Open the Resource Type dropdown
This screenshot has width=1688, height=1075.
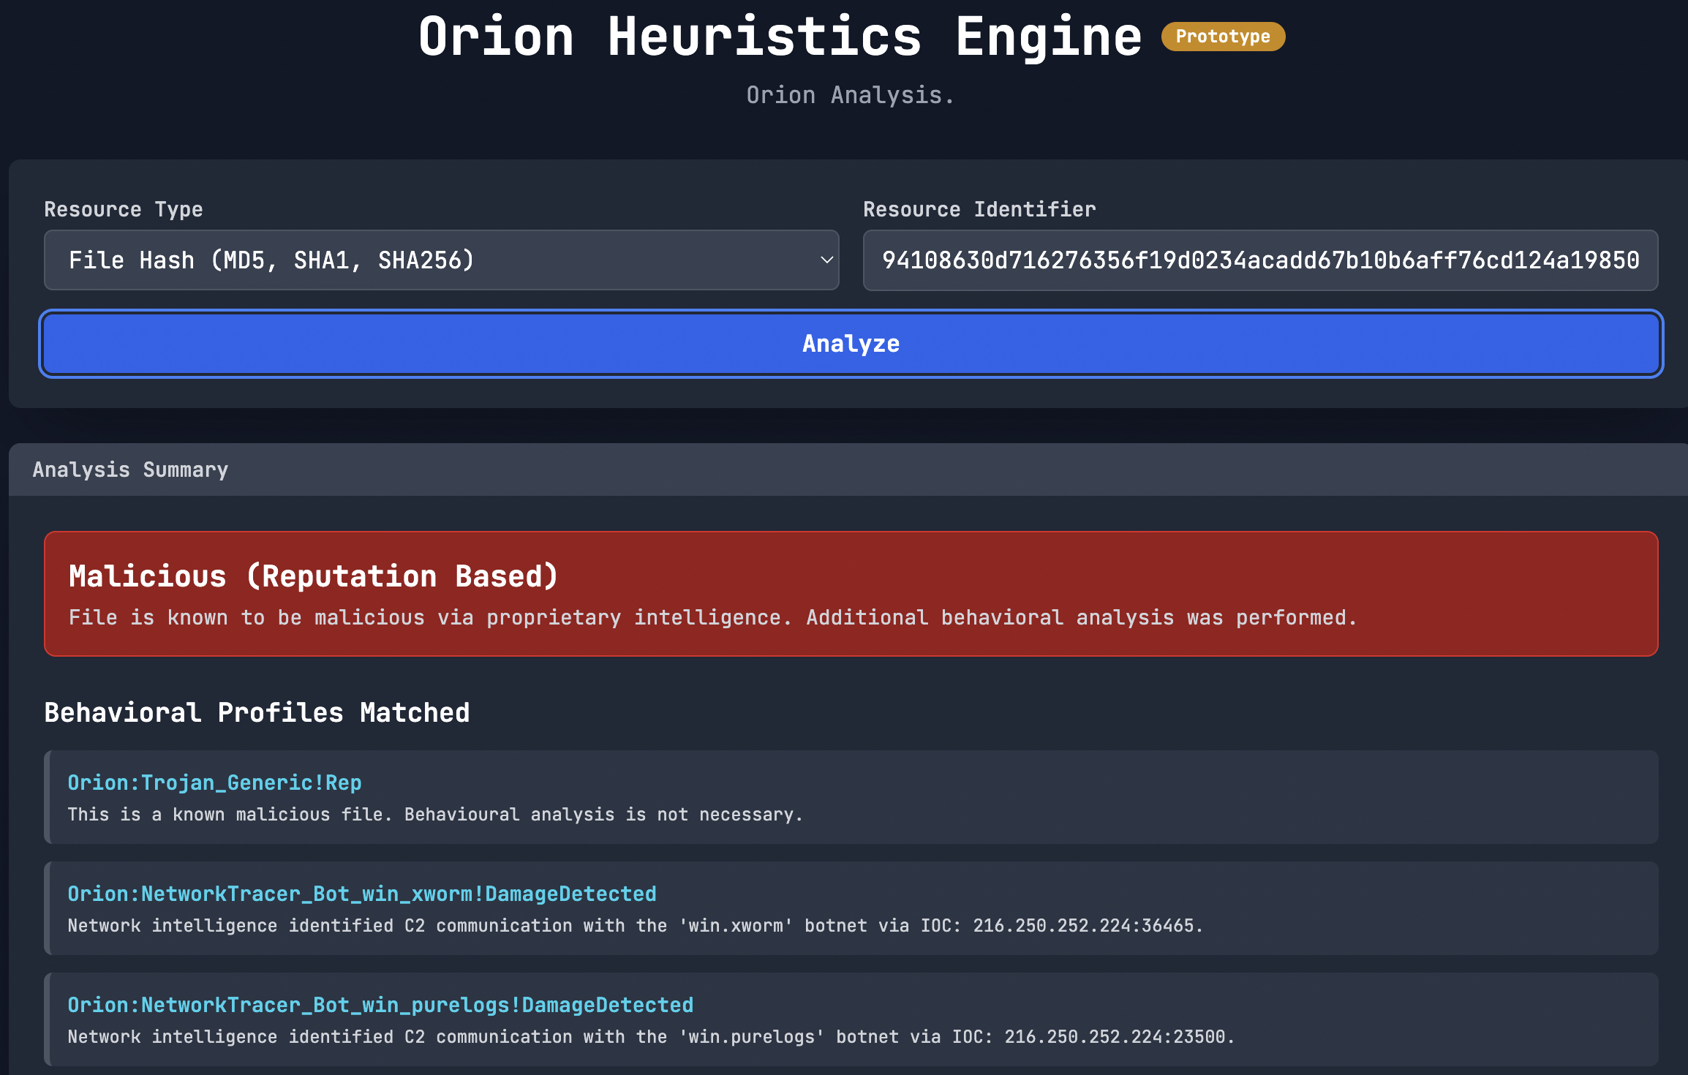coord(440,260)
